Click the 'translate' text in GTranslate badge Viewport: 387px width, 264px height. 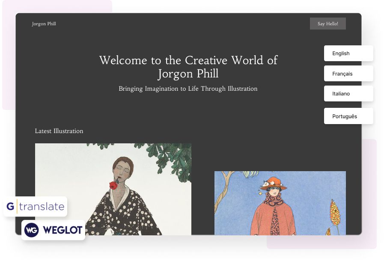pyautogui.click(x=42, y=207)
